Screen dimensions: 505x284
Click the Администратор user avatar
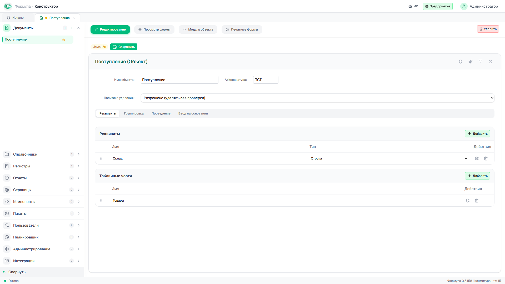(464, 6)
